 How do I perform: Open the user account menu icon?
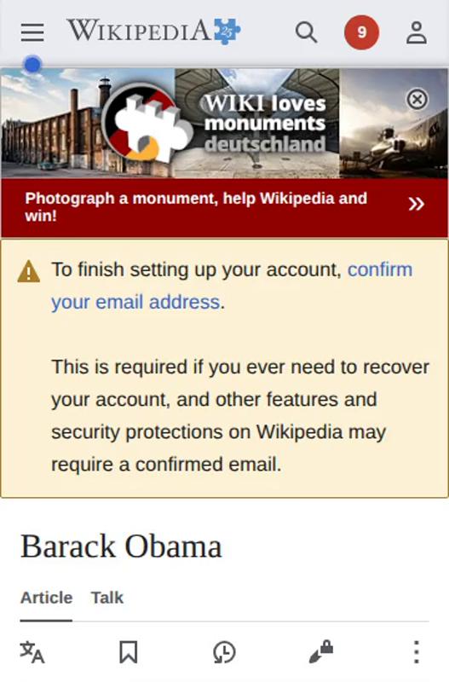click(x=417, y=32)
